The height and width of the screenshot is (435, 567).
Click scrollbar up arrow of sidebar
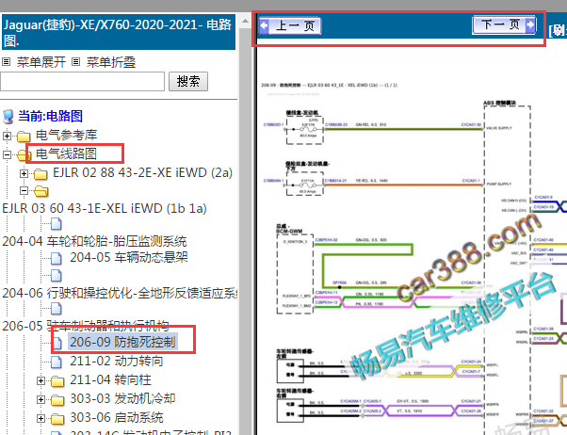(x=245, y=21)
